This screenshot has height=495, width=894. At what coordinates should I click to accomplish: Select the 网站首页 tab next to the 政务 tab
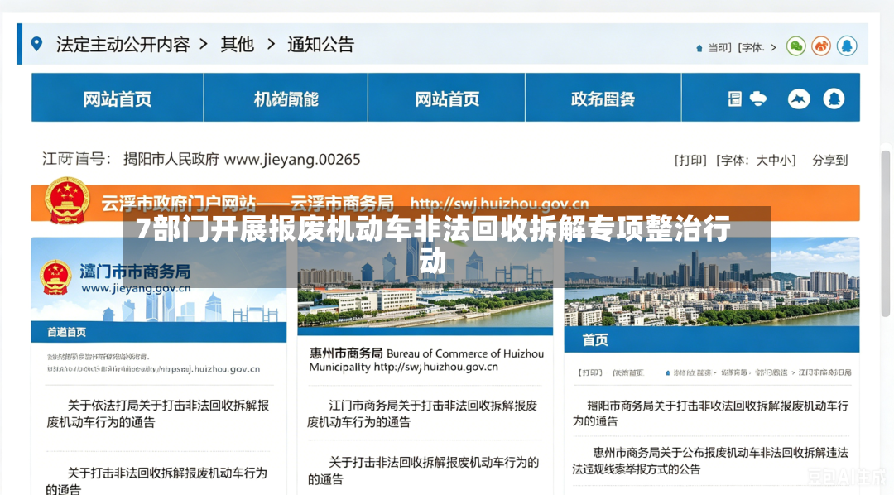tap(446, 98)
